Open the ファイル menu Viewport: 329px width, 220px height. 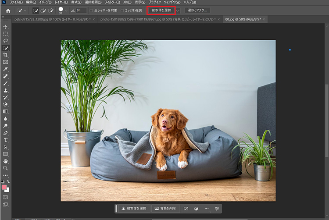click(16, 2)
